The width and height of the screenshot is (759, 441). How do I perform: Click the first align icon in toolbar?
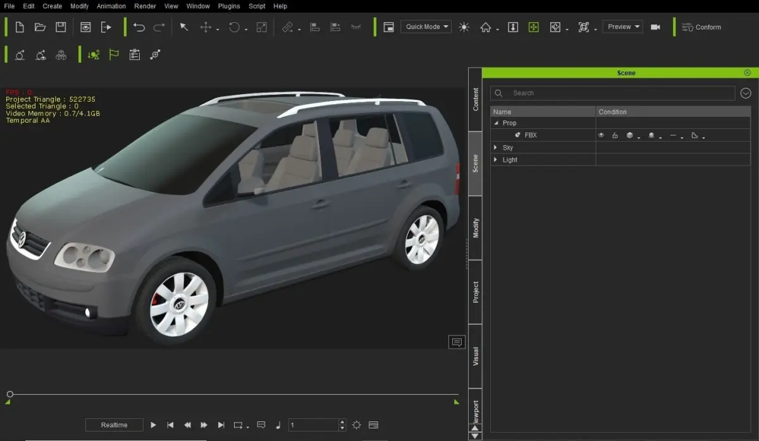click(314, 27)
